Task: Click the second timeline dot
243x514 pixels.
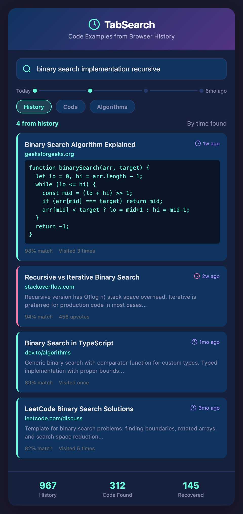Action: coord(90,91)
